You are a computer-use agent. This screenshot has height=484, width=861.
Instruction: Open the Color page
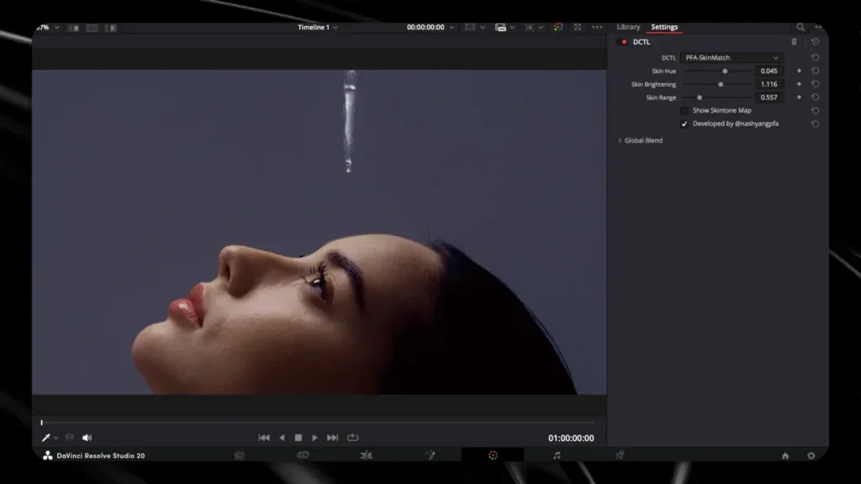click(x=493, y=455)
